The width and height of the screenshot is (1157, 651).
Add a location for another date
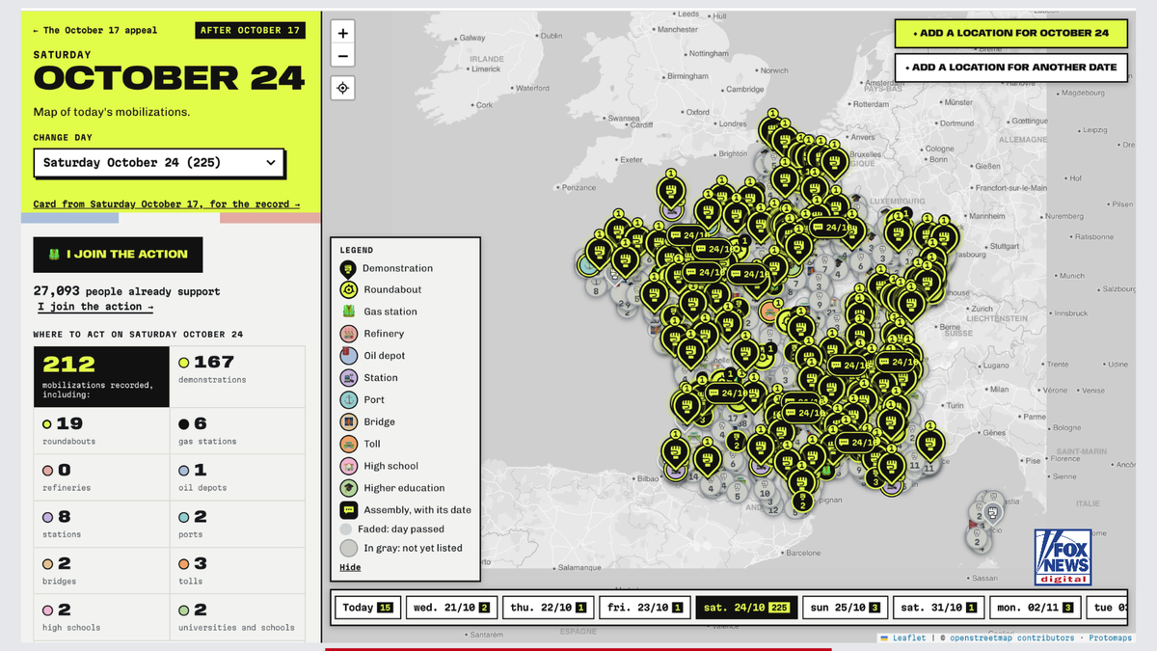tap(1010, 68)
